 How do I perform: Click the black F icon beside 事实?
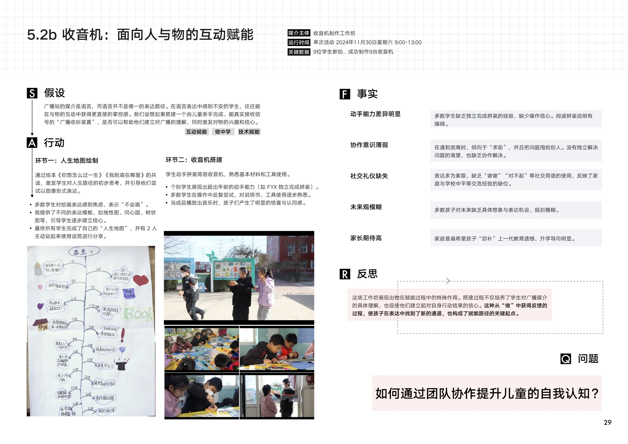(345, 94)
